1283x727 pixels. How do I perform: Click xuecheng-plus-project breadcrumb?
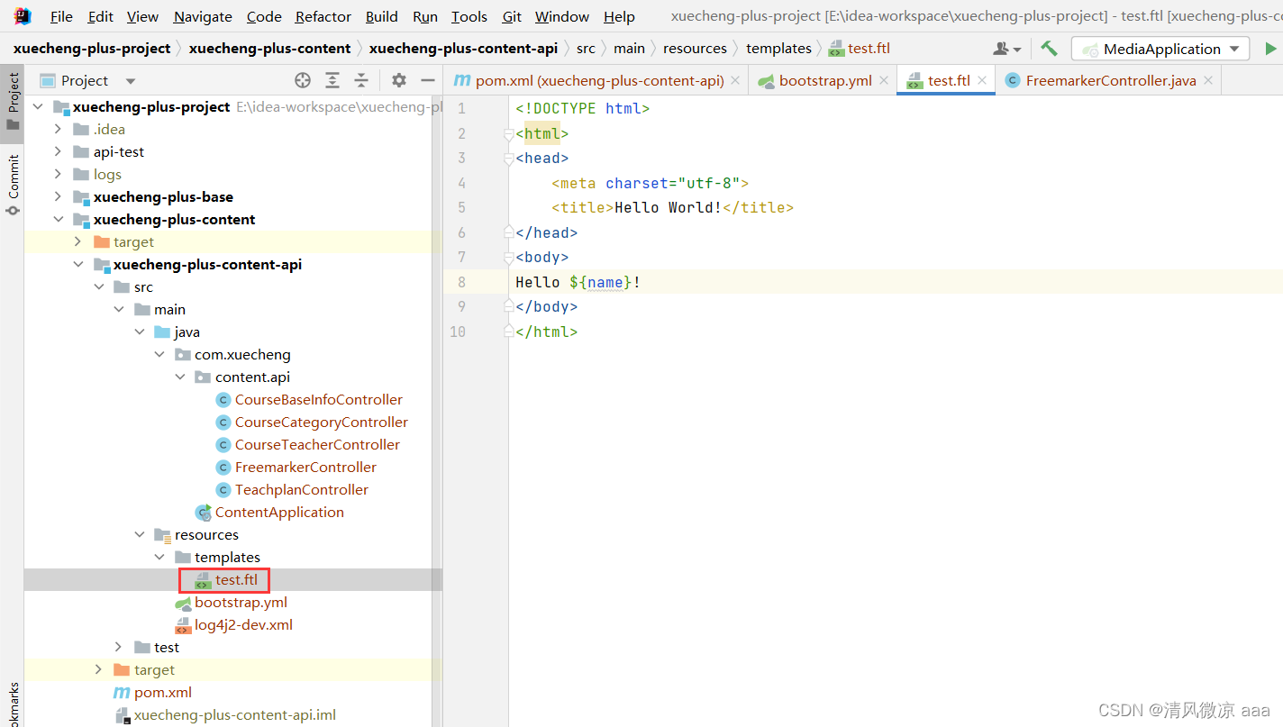[x=92, y=49]
